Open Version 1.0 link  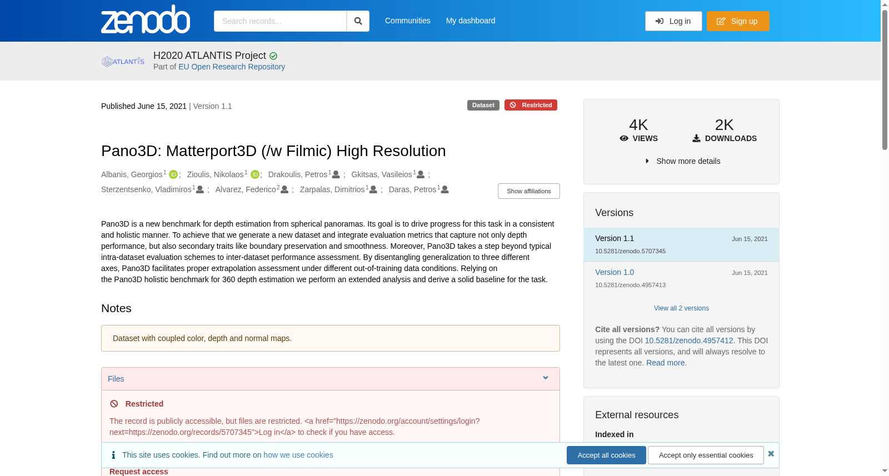click(x=615, y=272)
